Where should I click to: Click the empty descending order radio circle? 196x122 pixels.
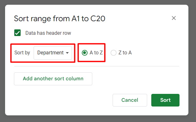114,53
